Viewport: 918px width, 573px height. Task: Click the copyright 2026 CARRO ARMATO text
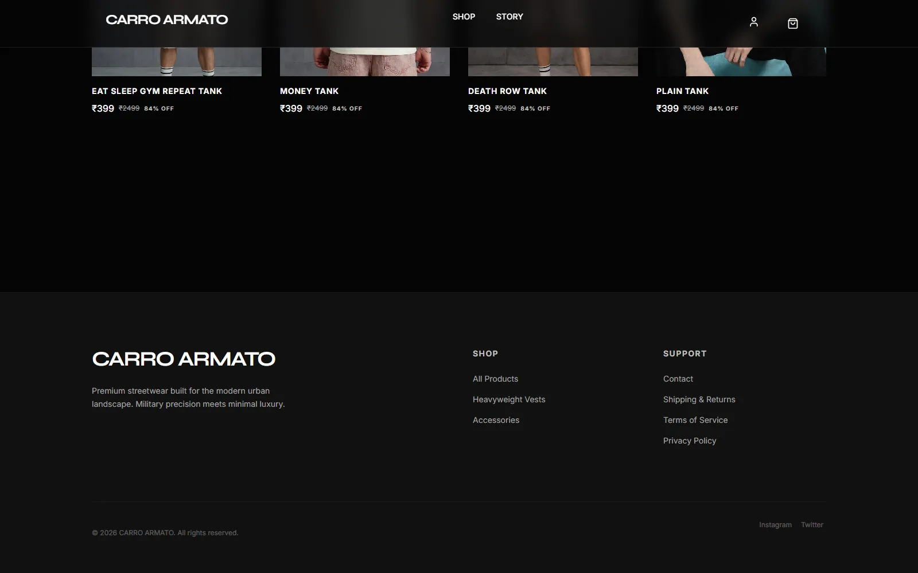coord(165,533)
